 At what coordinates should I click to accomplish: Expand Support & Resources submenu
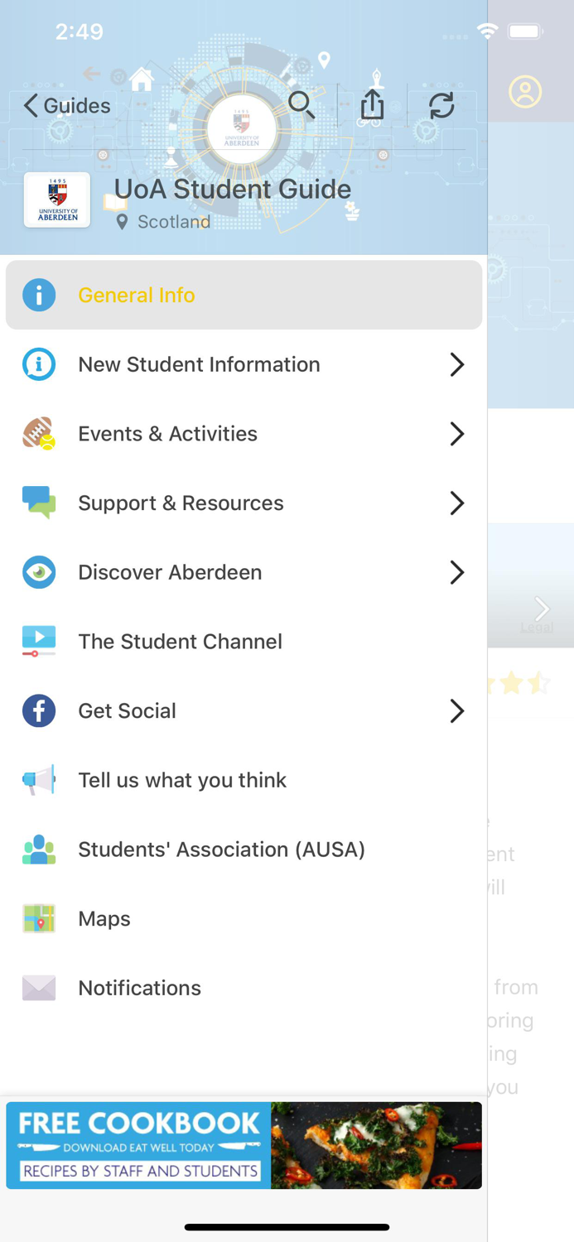coord(456,503)
